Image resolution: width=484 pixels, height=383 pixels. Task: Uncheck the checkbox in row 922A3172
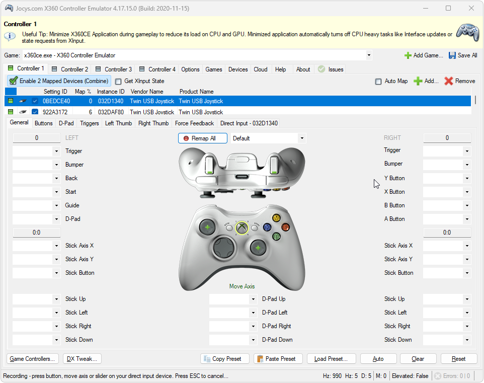(x=35, y=112)
